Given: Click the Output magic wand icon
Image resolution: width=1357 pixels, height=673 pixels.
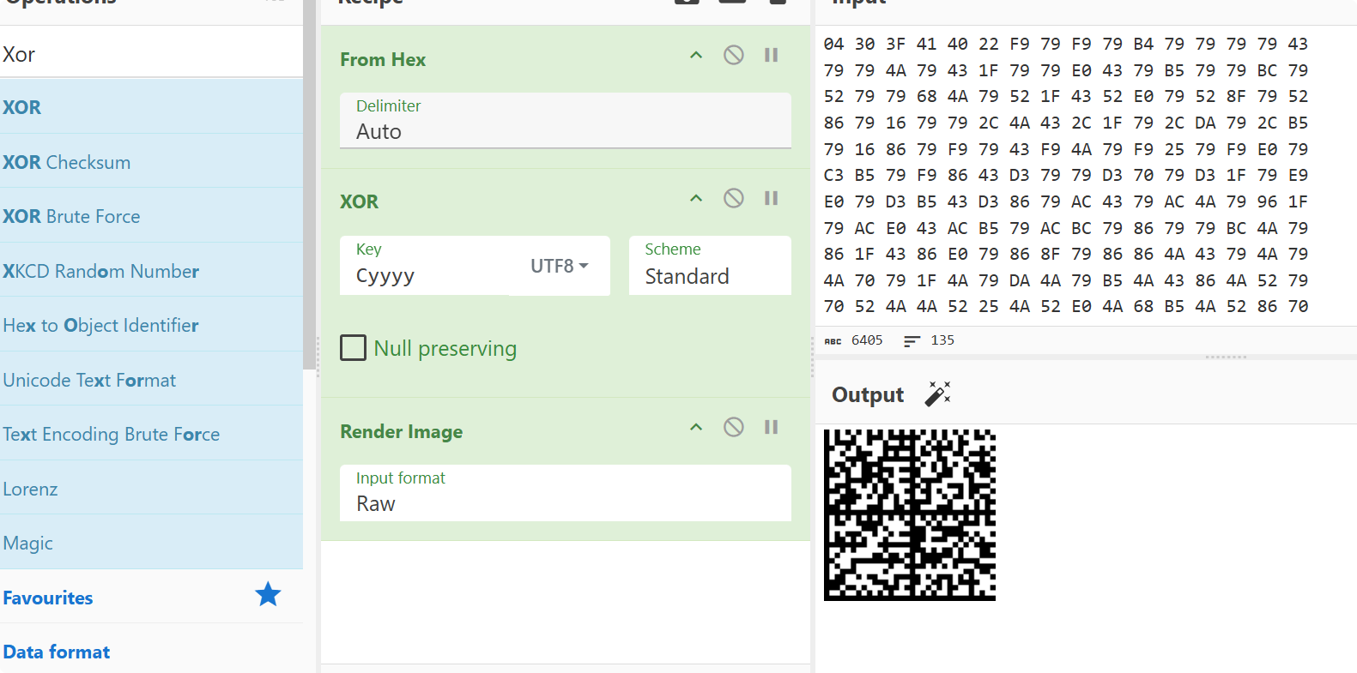Looking at the screenshot, I should (x=937, y=394).
